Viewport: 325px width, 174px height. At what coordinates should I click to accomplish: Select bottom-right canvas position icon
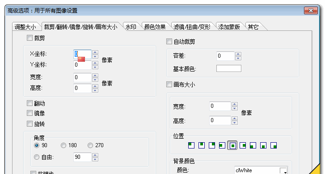[274, 145]
